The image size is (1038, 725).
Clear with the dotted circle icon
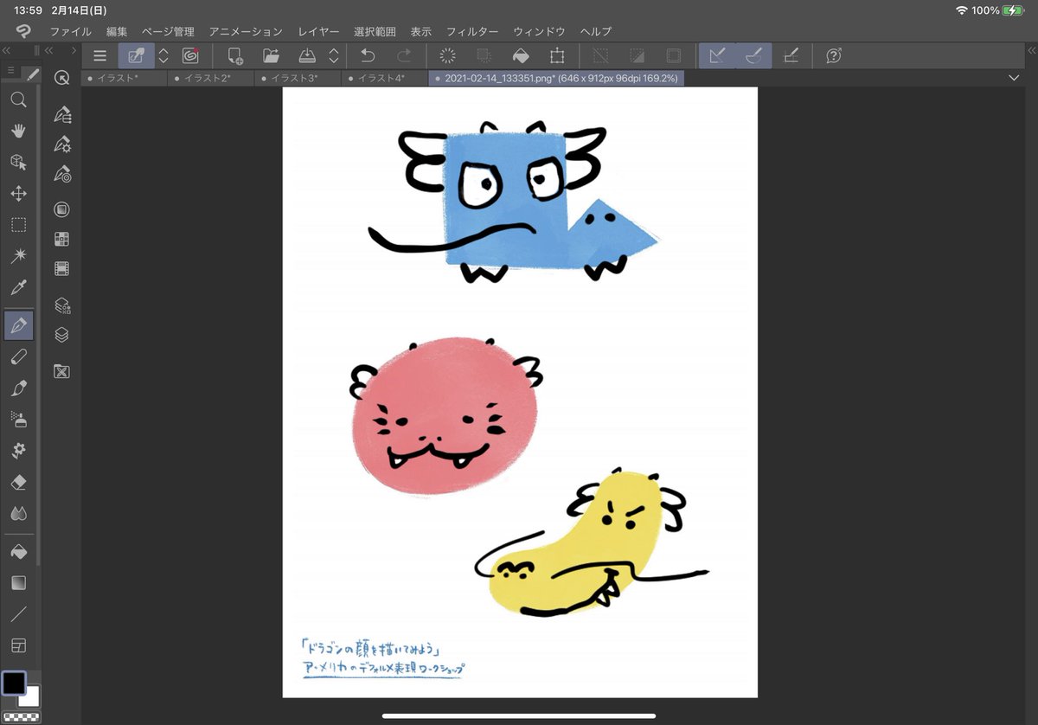point(447,55)
